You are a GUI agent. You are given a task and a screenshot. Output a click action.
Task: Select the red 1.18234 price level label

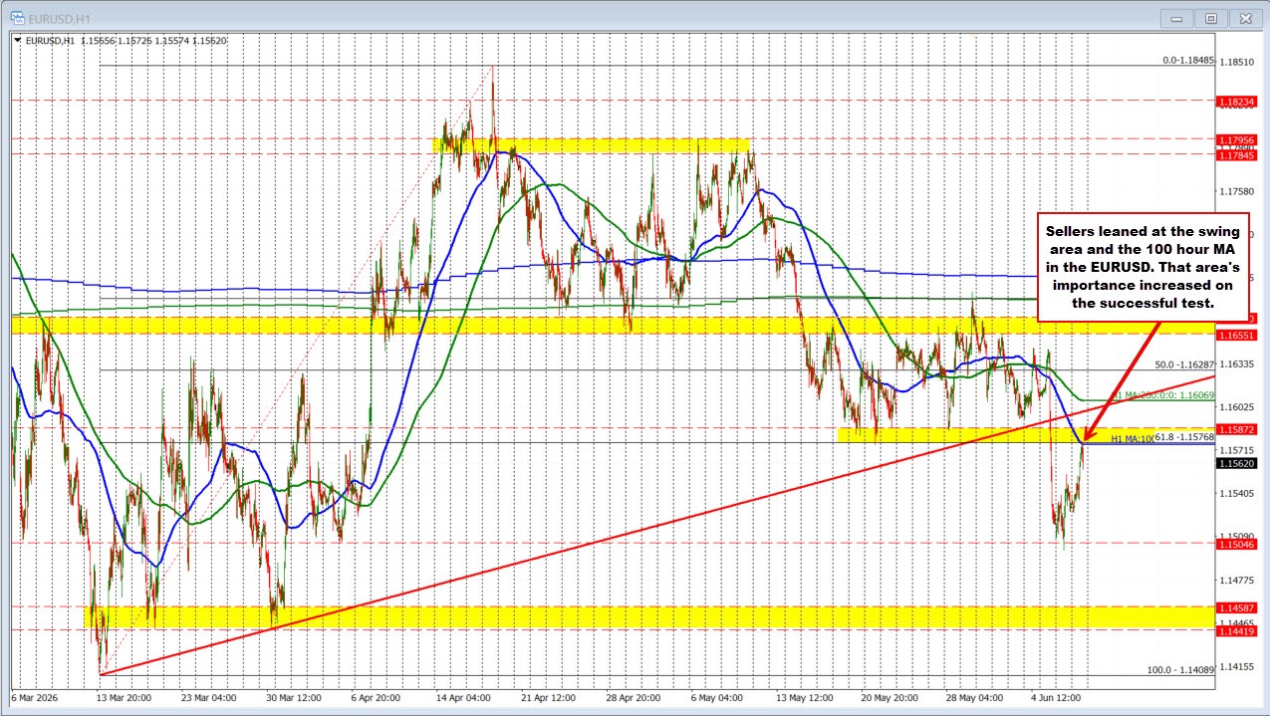1236,101
